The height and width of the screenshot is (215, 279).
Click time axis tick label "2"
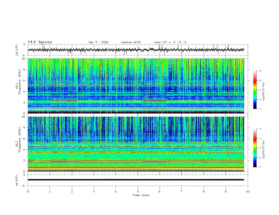click(72, 191)
